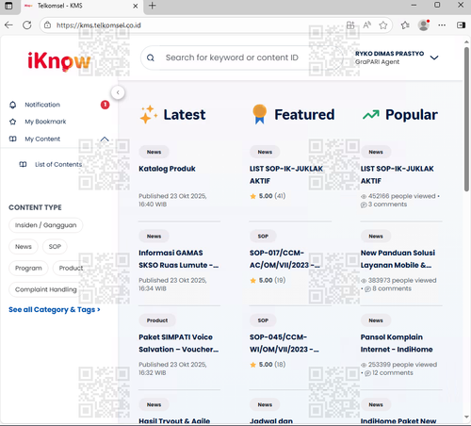Click the star rating 5.00 (18)
471x426 pixels.
click(x=268, y=365)
